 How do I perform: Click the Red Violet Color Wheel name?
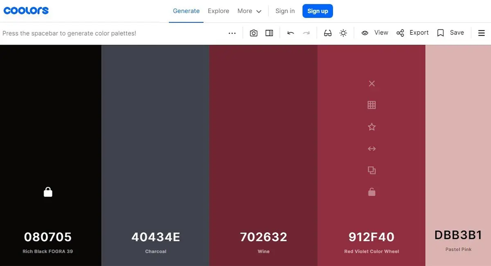(x=372, y=251)
